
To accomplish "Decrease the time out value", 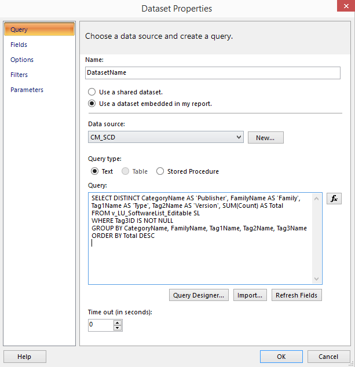I will pyautogui.click(x=118, y=328).
